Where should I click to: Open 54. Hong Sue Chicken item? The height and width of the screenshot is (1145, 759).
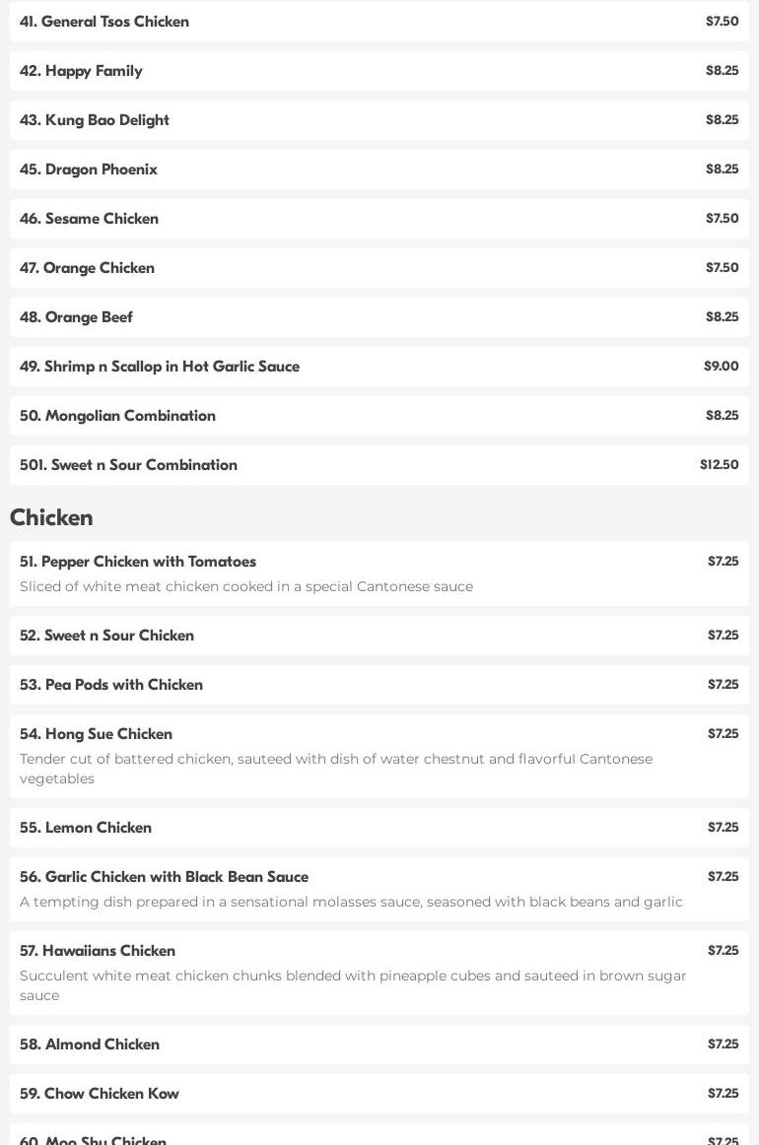pyautogui.click(x=96, y=734)
